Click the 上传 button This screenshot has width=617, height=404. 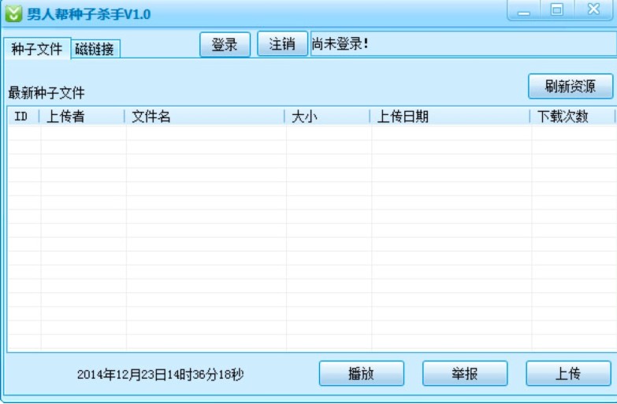point(568,373)
